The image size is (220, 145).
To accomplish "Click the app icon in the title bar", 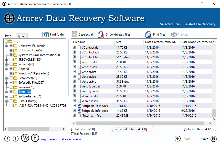I will pos(4,4).
